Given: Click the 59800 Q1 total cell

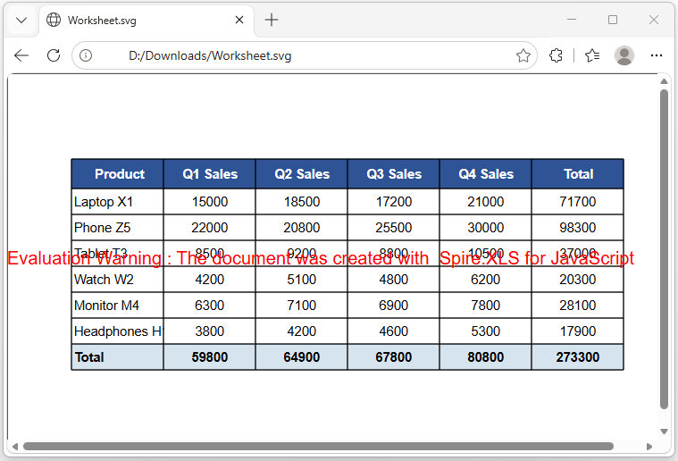Looking at the screenshot, I should point(210,357).
